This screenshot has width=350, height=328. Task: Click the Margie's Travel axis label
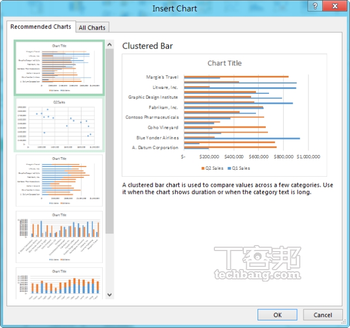[162, 77]
